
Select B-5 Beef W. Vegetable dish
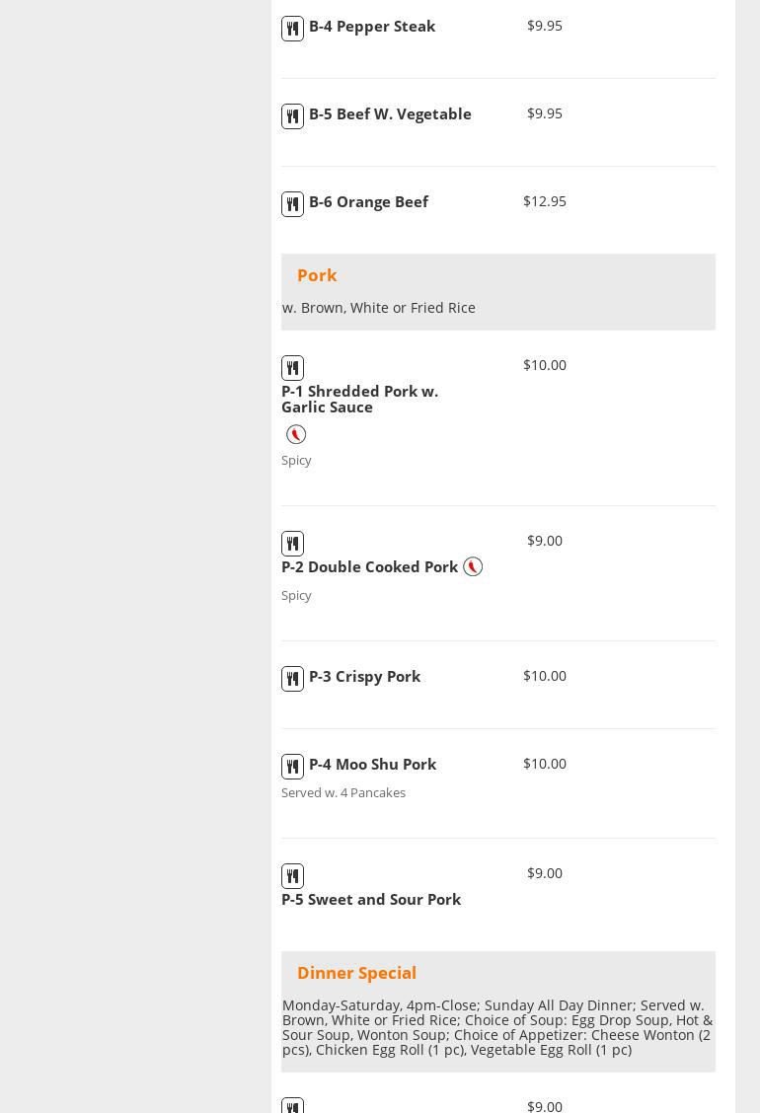(x=390, y=113)
